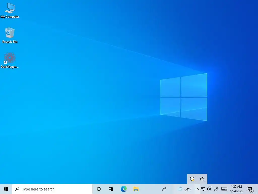258x194 pixels.
Task: Select the My Computer desktop icon
Action: [x=10, y=11]
